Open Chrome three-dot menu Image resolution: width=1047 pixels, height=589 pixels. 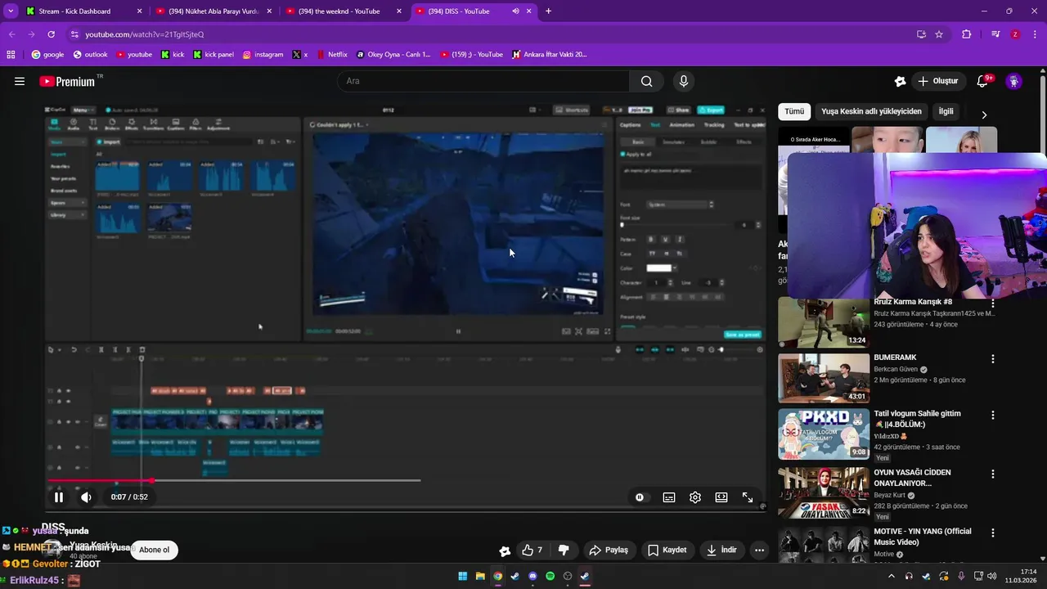pyautogui.click(x=1034, y=34)
